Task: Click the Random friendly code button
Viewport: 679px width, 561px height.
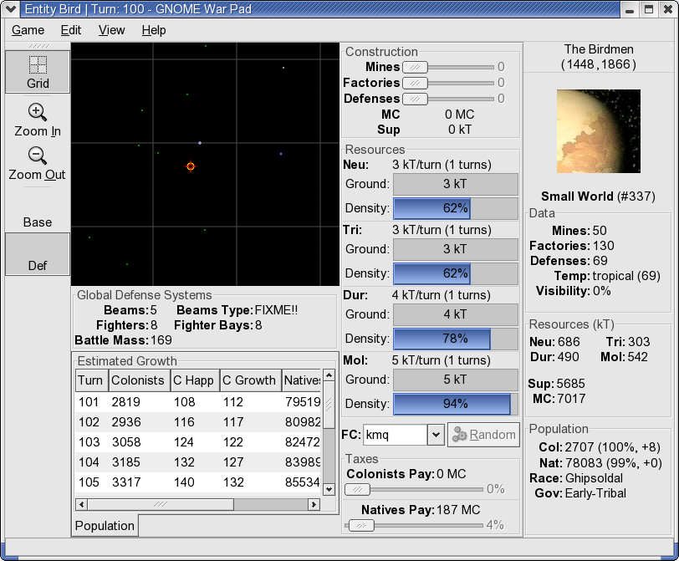Action: click(x=483, y=435)
